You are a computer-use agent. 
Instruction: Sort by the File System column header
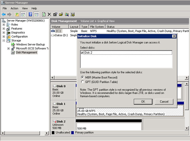click(x=97, y=27)
